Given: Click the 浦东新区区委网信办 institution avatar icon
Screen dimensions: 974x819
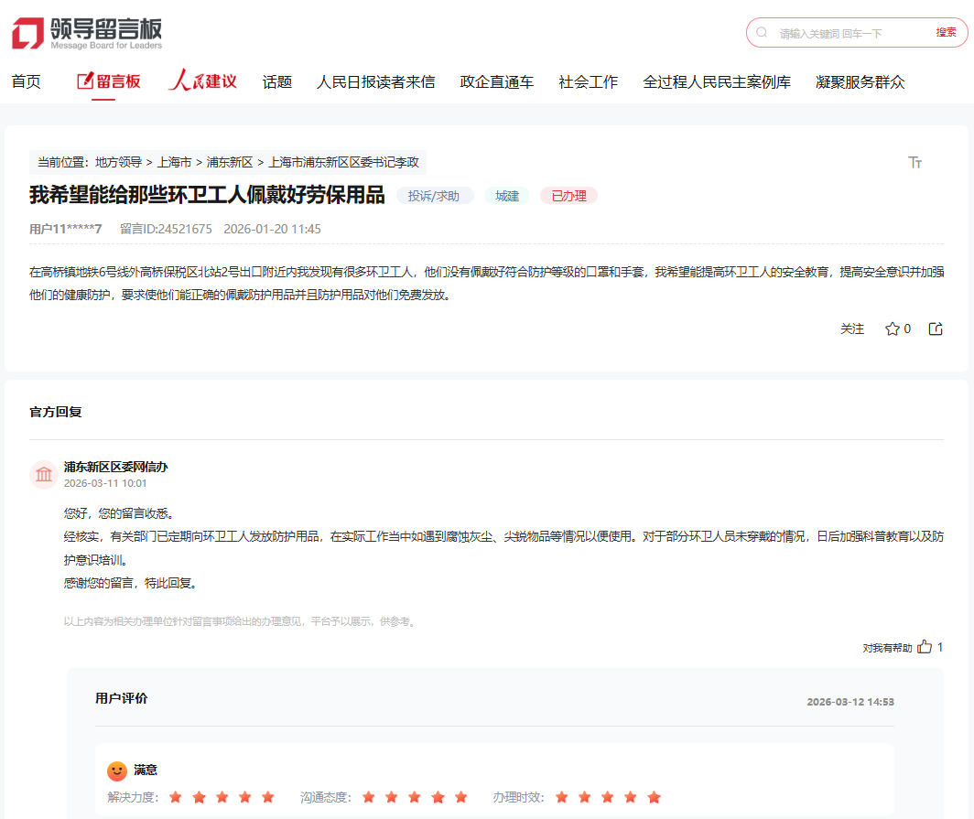Looking at the screenshot, I should coord(44,474).
